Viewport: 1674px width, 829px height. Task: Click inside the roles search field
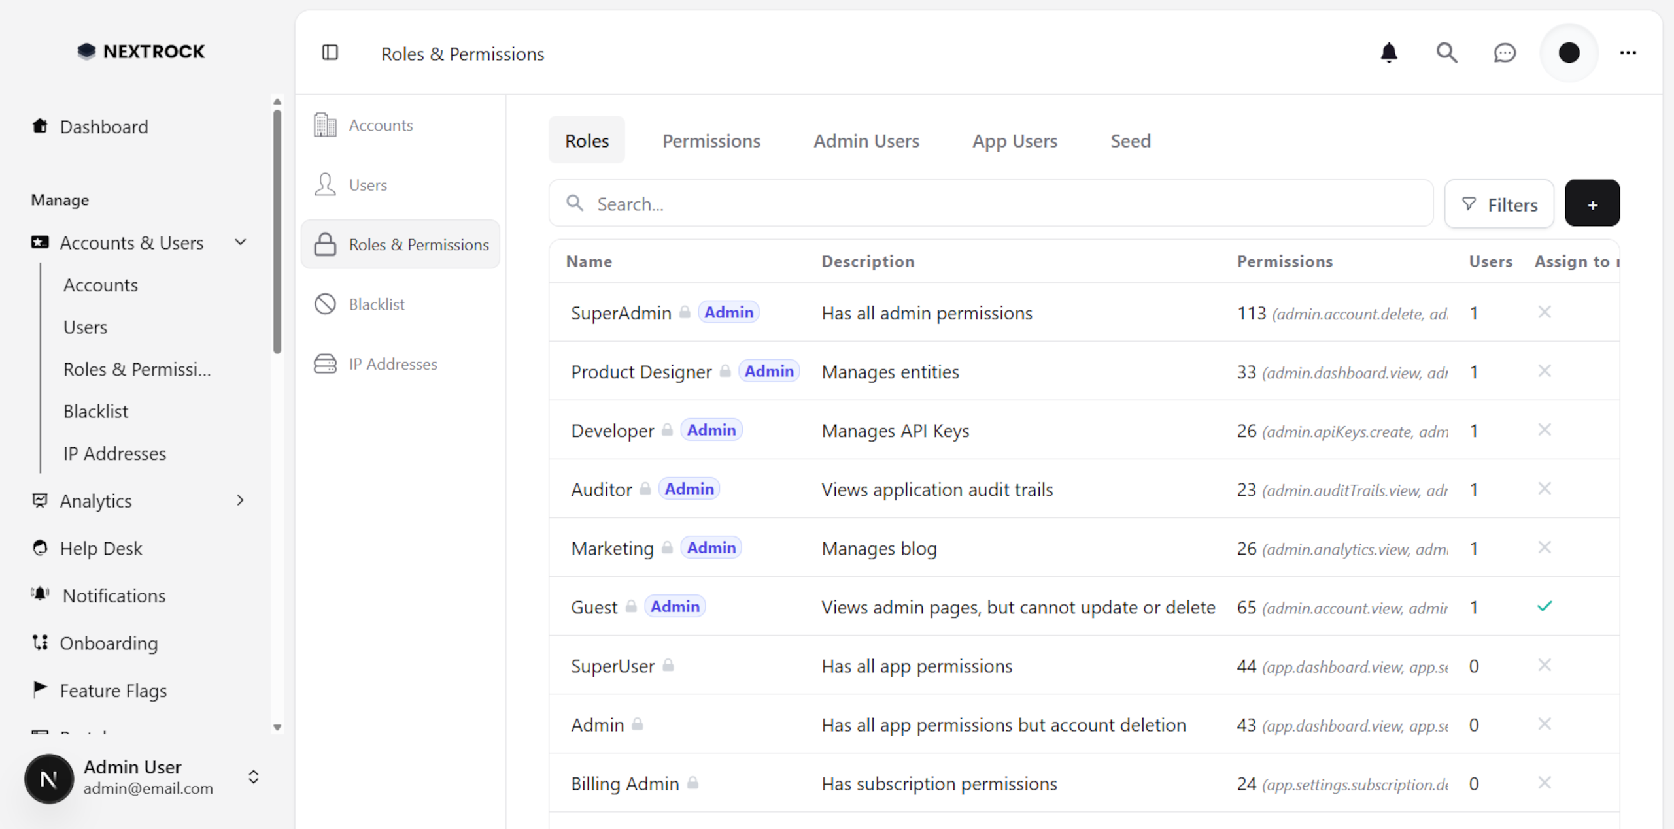click(x=785, y=203)
